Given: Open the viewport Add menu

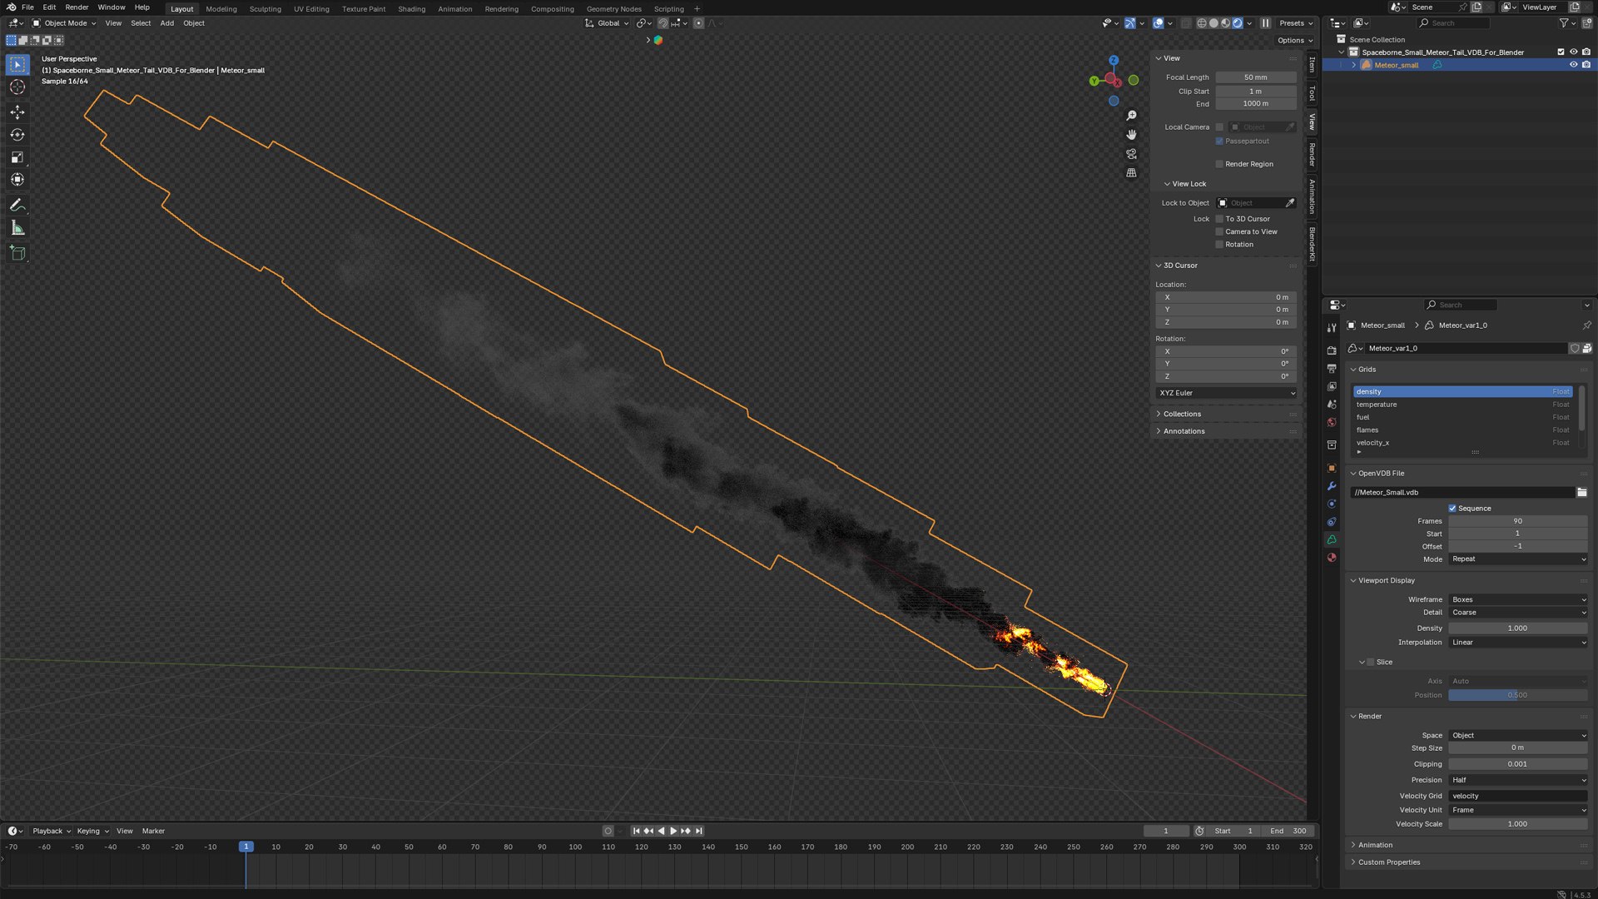Looking at the screenshot, I should click(x=167, y=23).
